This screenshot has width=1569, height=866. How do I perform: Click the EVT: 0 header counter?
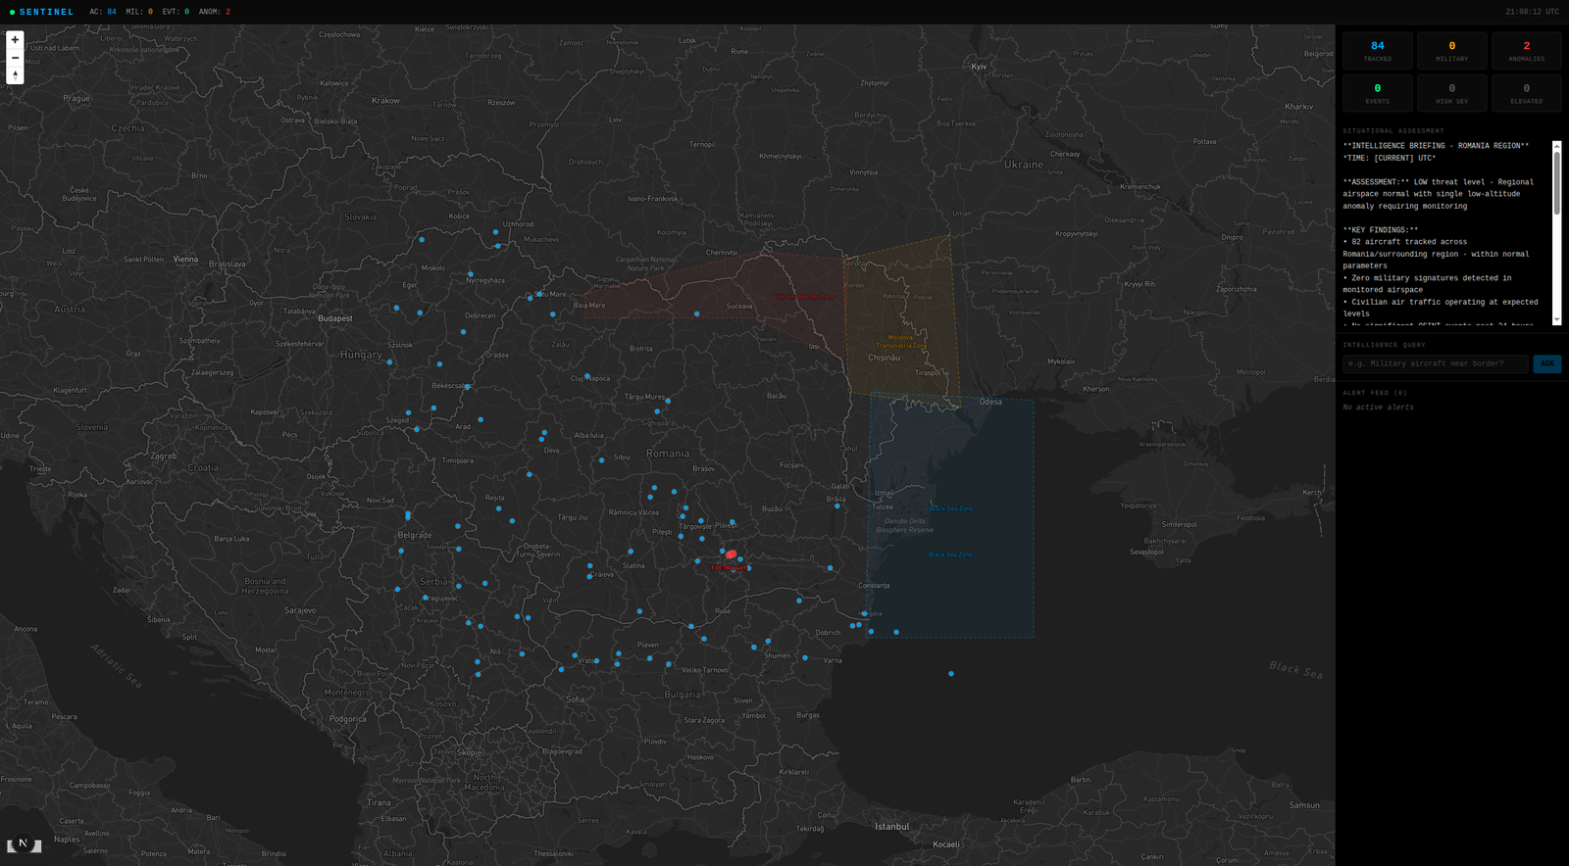176,12
